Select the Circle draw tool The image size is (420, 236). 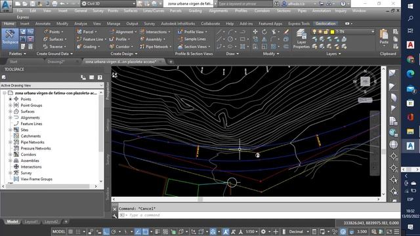coord(230,39)
